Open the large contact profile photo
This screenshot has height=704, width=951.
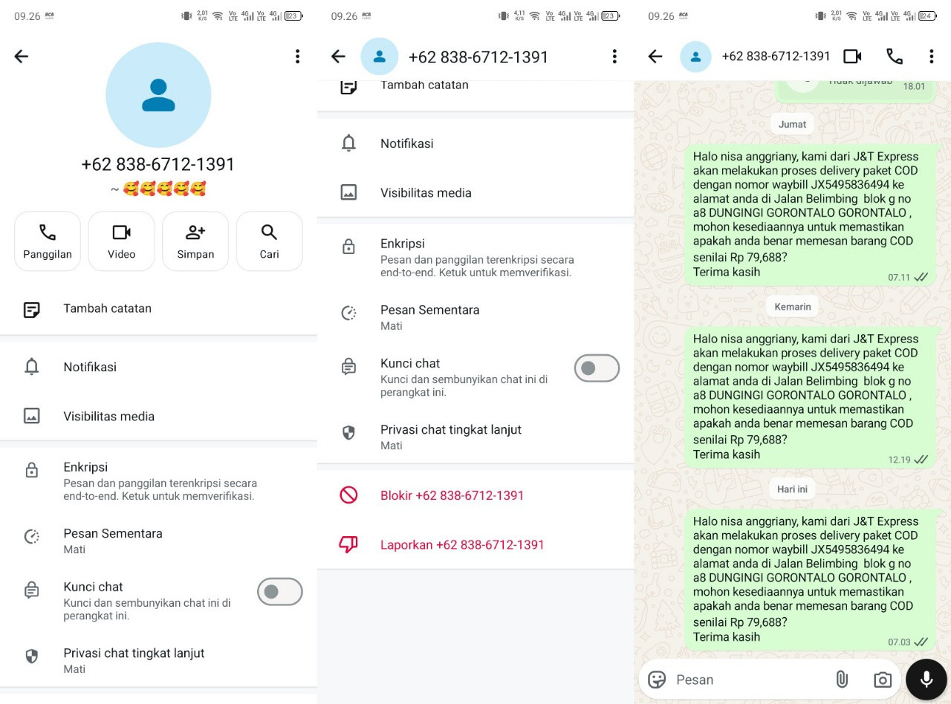pos(158,95)
